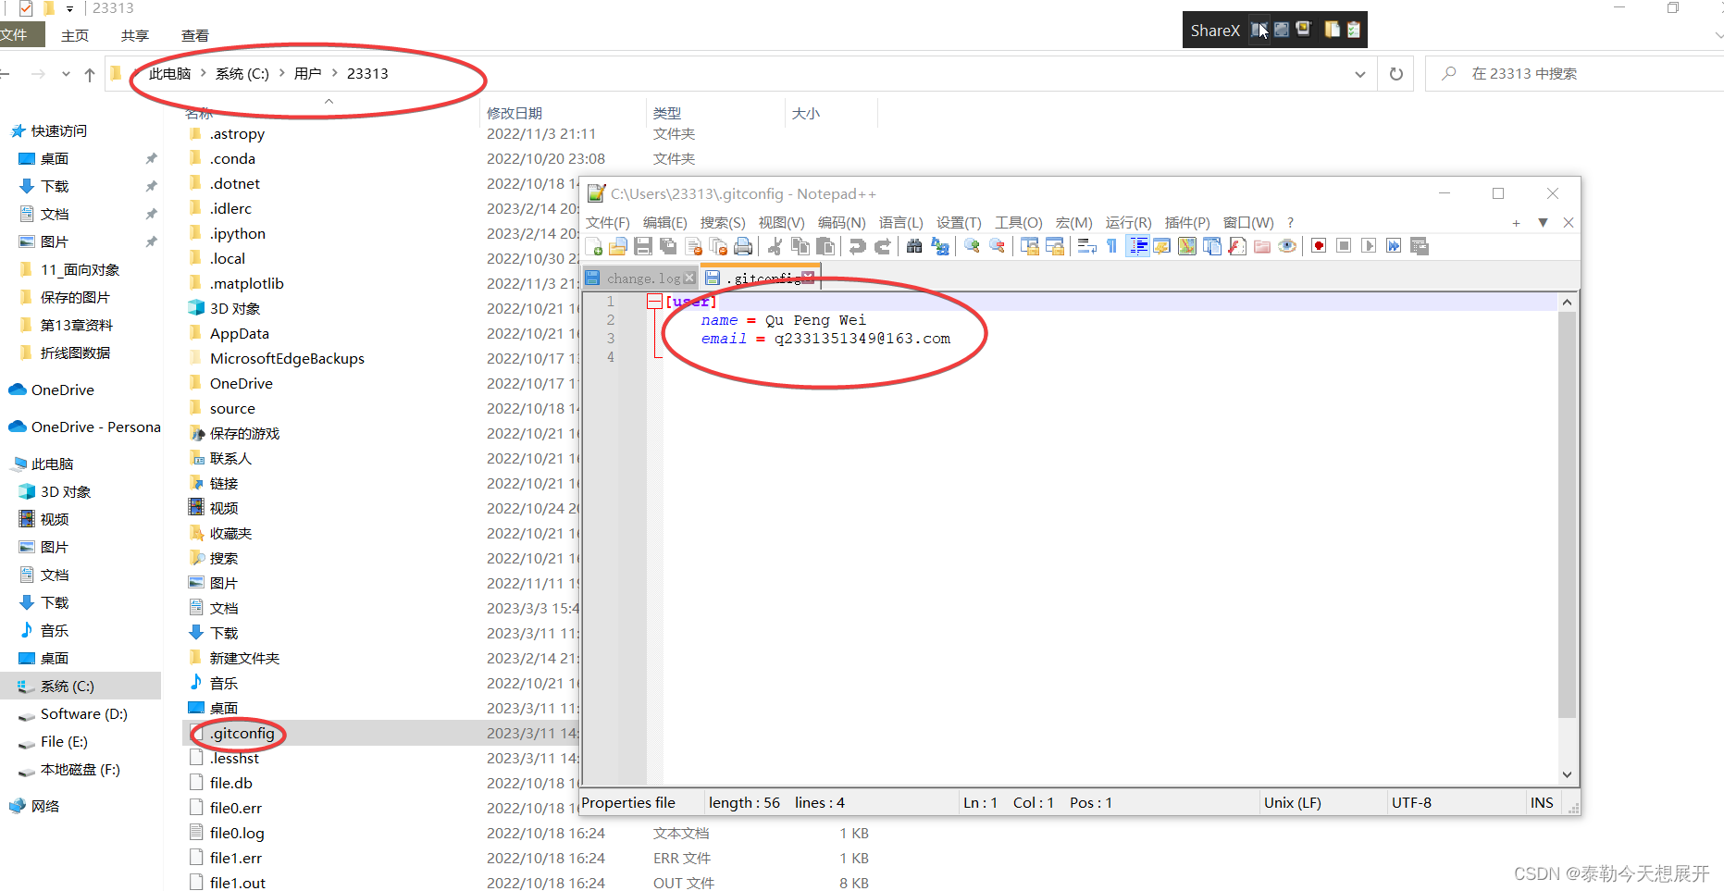Toggle synchronized horizontal scrolling icon
The image size is (1724, 891).
(x=1054, y=246)
